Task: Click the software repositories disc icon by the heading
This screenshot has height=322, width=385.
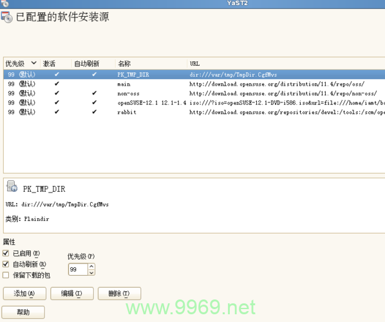Action: point(6,17)
